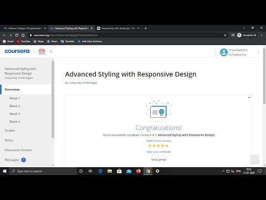Click the taskbar search box
266x200 pixels.
(x=43, y=171)
